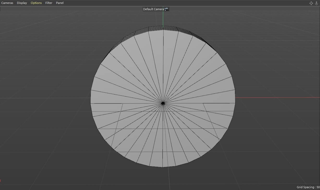Screen dimensions: 320x190
Task: Open the Options menu
Action: click(x=36, y=3)
